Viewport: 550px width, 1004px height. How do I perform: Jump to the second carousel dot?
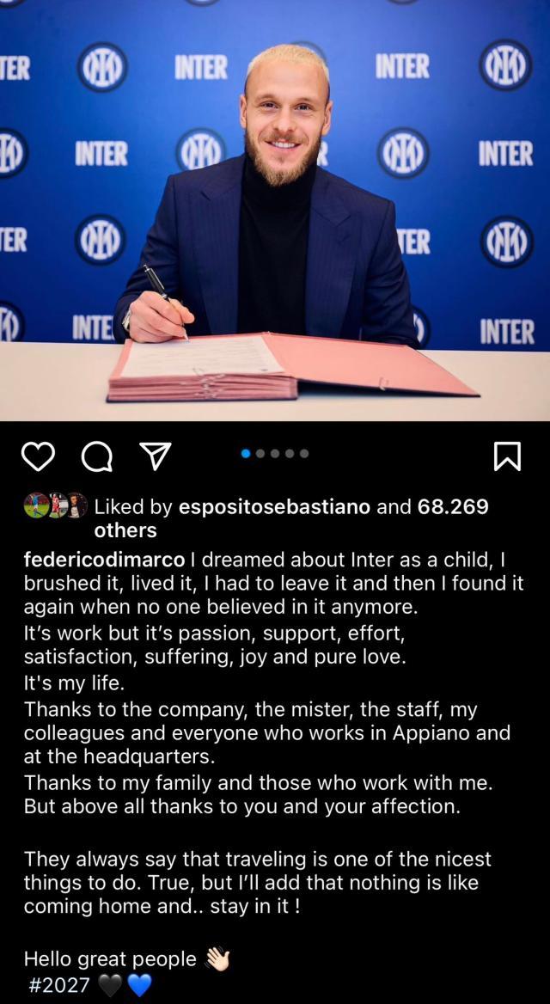click(261, 453)
